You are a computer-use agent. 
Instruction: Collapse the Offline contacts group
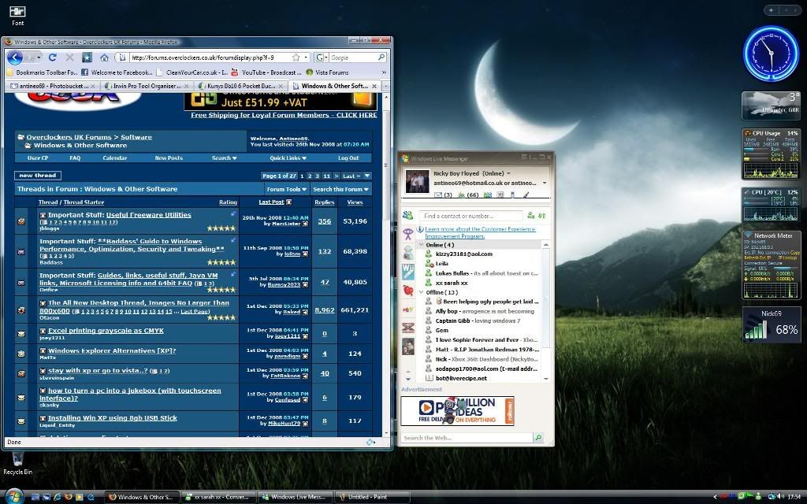(x=422, y=292)
